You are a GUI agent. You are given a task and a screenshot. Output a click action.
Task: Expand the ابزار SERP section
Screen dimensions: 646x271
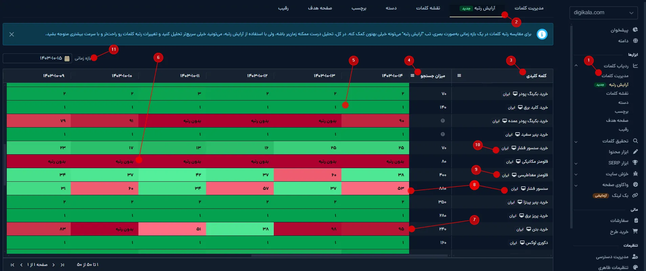click(576, 163)
